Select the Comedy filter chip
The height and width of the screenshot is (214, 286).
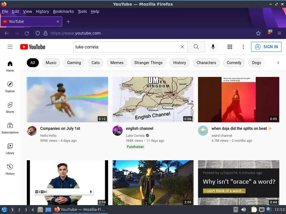point(234,63)
